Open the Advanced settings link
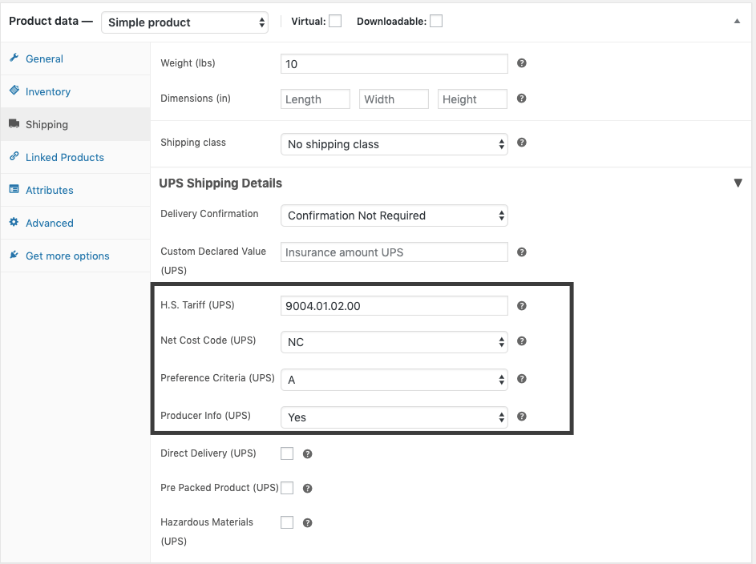756x564 pixels. [x=50, y=223]
